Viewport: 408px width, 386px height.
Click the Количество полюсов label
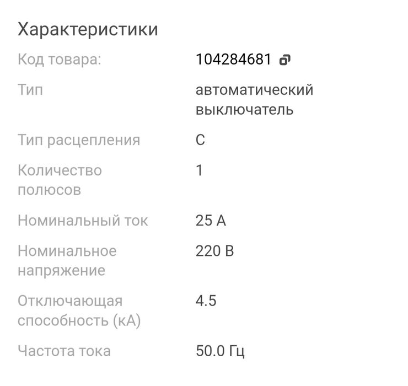pyautogui.click(x=60, y=180)
